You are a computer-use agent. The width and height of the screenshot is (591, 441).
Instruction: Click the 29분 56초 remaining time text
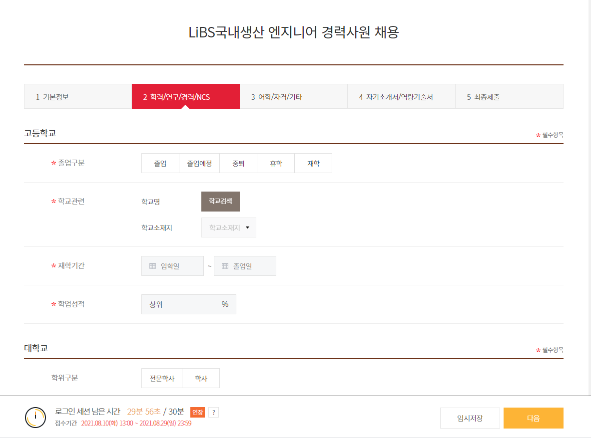click(144, 412)
